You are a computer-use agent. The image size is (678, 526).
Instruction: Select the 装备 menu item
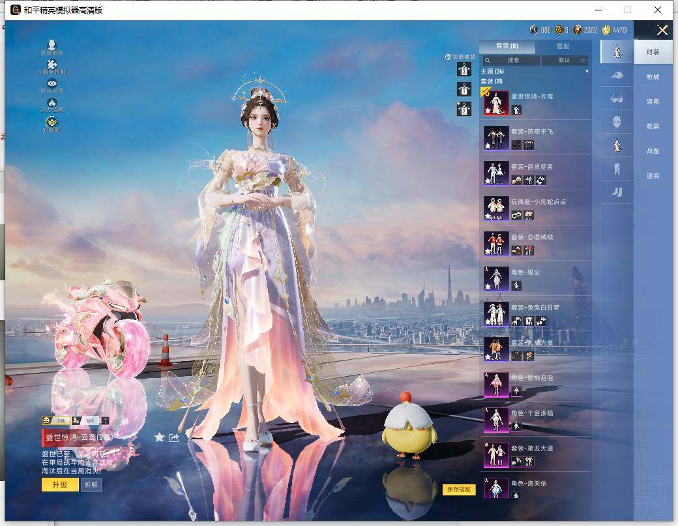pos(653,102)
